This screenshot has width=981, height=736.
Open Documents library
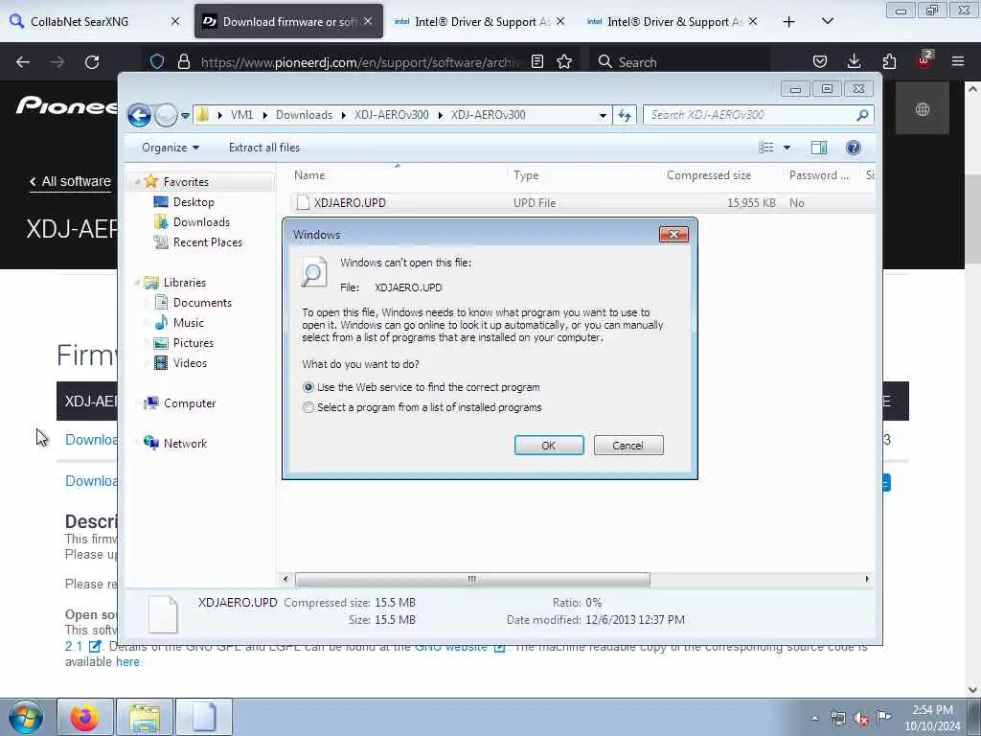tap(202, 303)
